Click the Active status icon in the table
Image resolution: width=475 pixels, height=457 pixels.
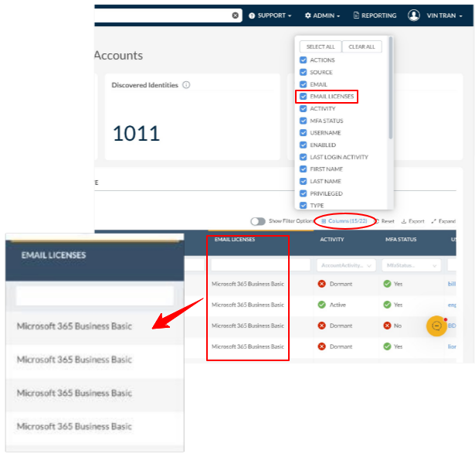click(322, 305)
